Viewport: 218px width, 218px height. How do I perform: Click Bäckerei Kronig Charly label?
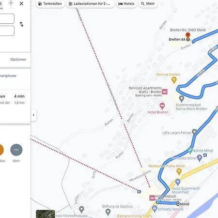(x=135, y=216)
